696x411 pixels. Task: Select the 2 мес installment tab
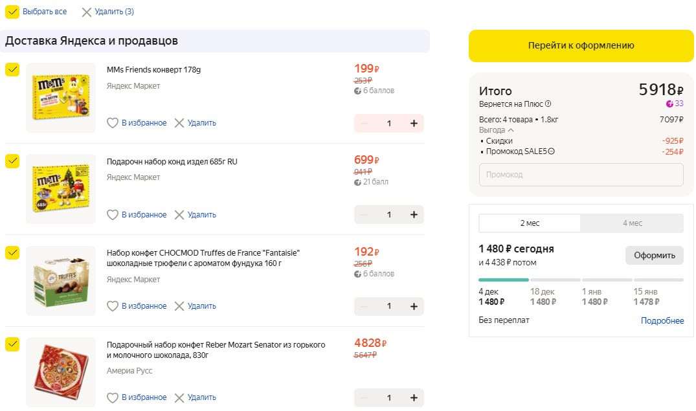(530, 223)
